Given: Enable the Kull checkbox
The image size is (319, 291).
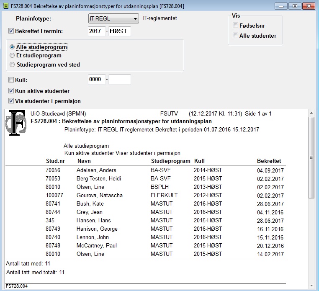Looking at the screenshot, I should coord(11,80).
